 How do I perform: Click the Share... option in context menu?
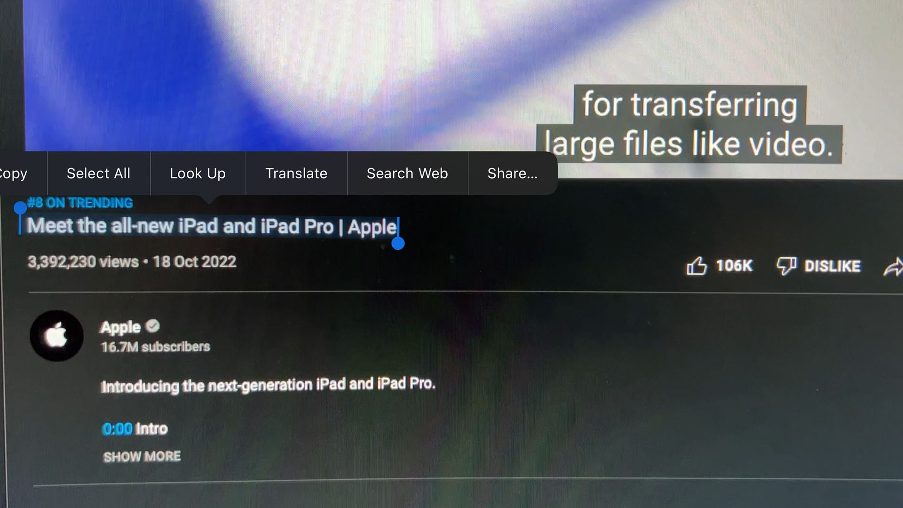pos(512,173)
